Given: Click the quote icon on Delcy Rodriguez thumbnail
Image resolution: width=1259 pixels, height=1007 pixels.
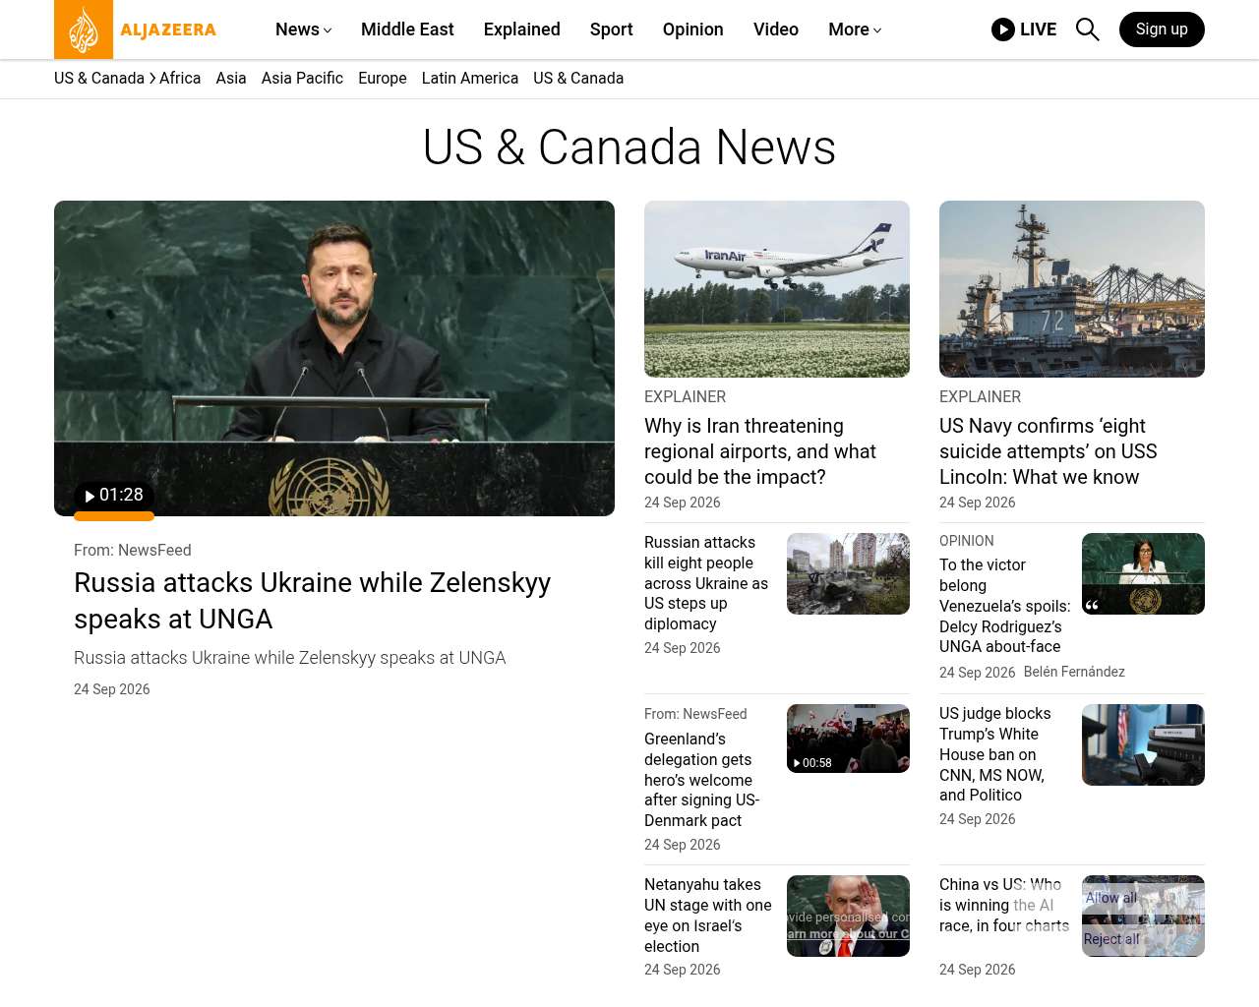Looking at the screenshot, I should pos(1092,605).
